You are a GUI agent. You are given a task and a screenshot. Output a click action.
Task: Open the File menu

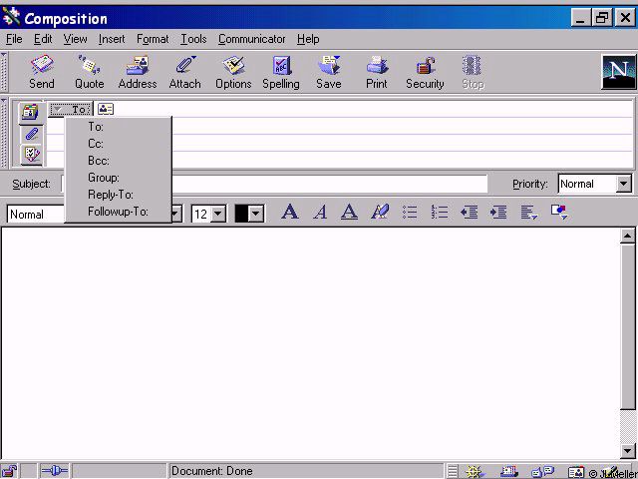tap(14, 39)
